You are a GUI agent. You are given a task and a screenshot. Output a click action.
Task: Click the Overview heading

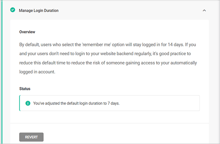click(27, 32)
